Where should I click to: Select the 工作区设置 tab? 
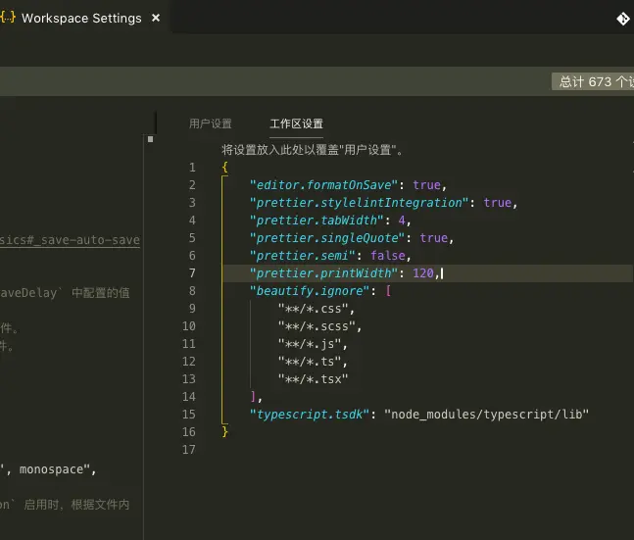click(296, 123)
